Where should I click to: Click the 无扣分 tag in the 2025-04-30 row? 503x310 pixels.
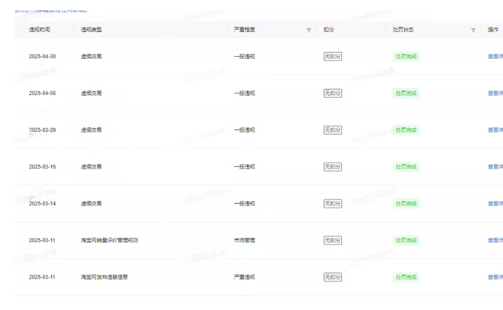332,56
